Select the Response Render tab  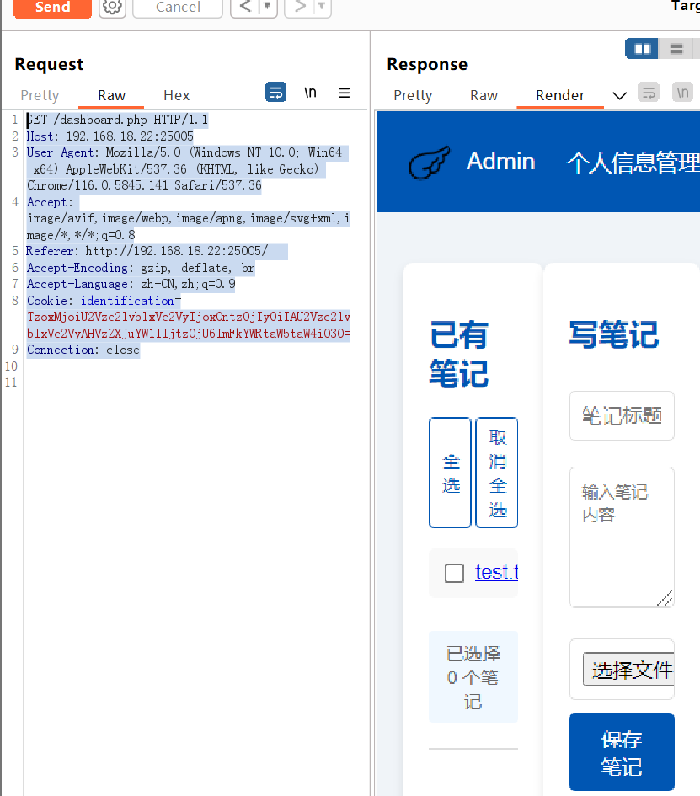tap(560, 95)
